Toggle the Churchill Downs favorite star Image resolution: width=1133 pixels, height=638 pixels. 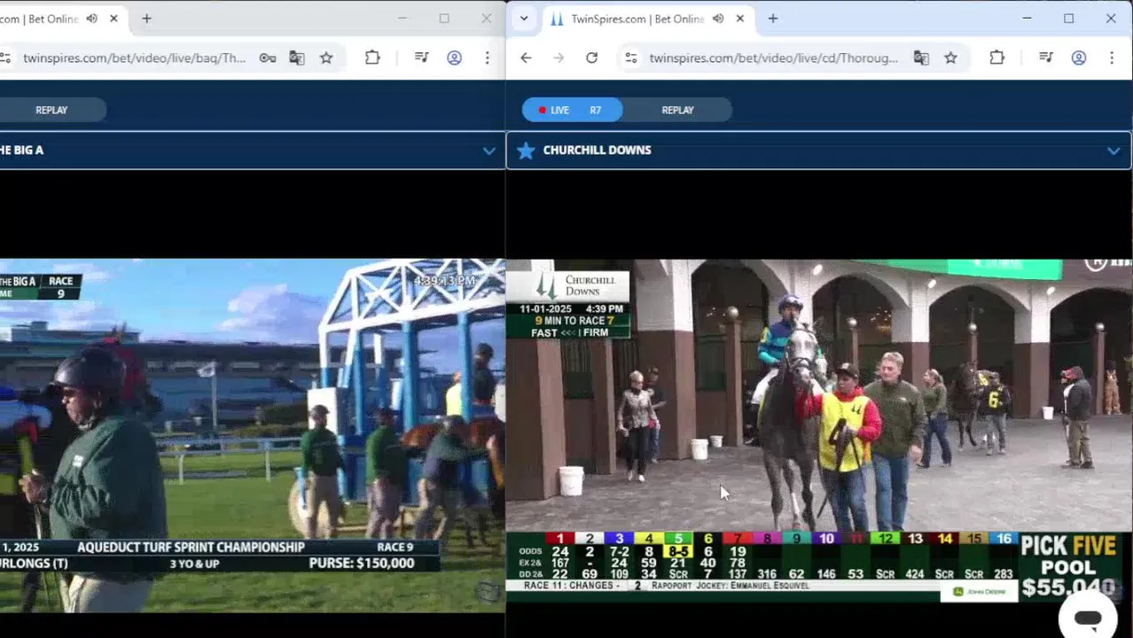click(526, 151)
